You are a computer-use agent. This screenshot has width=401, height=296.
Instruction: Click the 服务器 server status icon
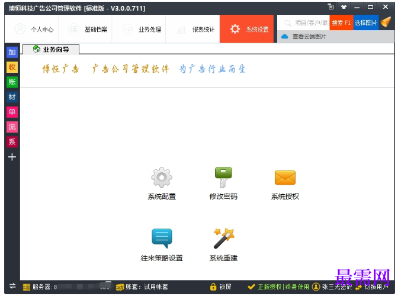(x=26, y=287)
